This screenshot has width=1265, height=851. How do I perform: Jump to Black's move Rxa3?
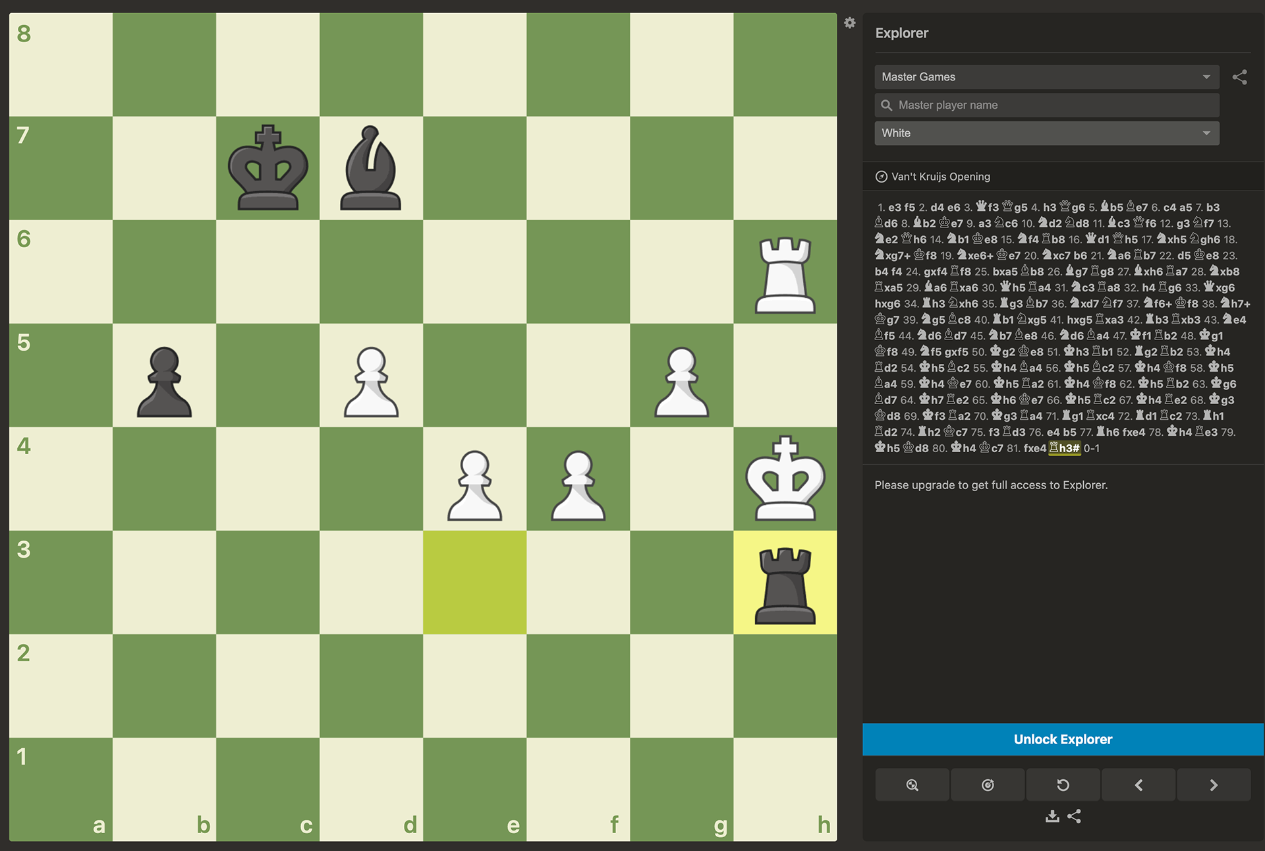click(x=1110, y=320)
